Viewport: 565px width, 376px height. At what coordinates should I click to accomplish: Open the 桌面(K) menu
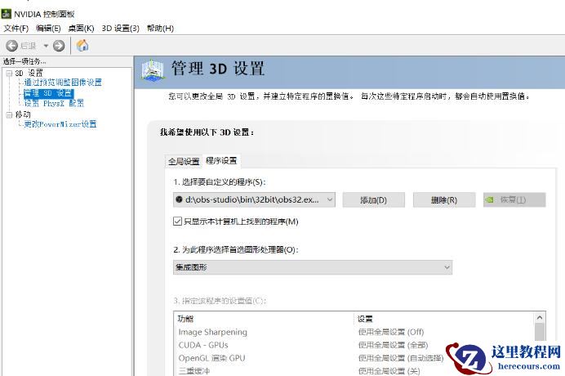tap(81, 28)
